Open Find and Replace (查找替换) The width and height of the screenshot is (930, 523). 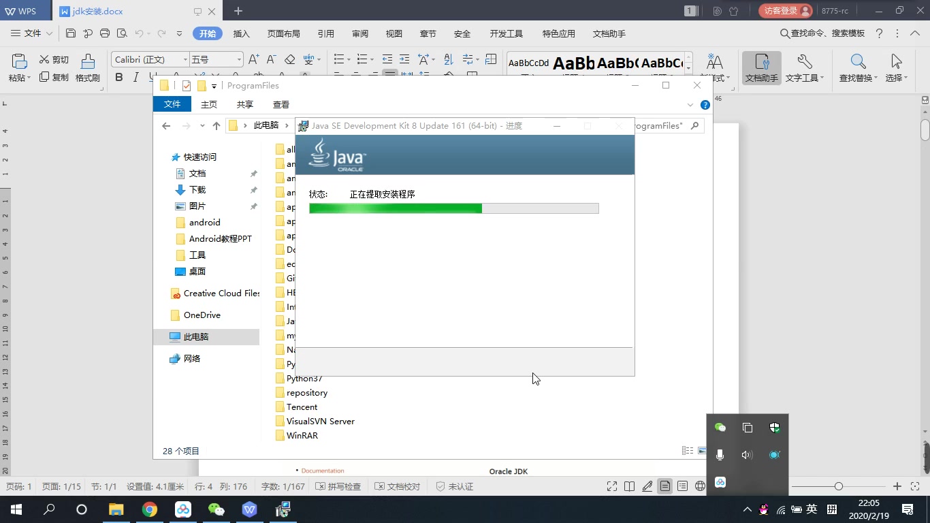coord(858,68)
